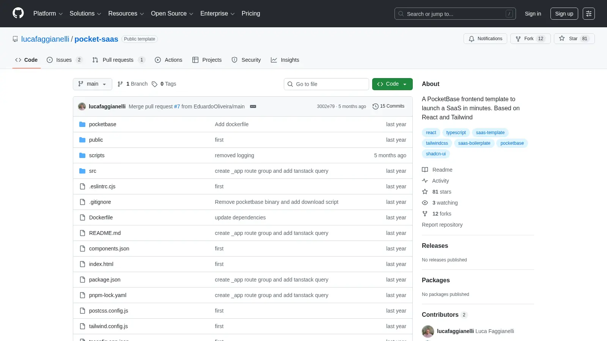Image resolution: width=607 pixels, height=341 pixels.
Task: Expand the Solutions menu
Action: (x=85, y=14)
